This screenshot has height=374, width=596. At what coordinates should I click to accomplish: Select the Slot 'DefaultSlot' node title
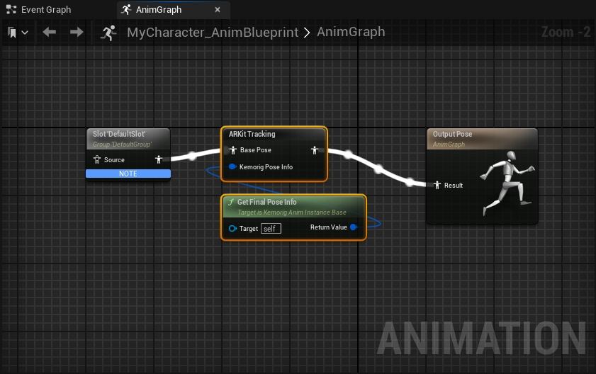point(120,134)
